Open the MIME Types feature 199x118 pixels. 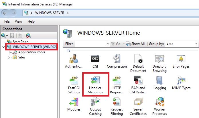point(181,82)
